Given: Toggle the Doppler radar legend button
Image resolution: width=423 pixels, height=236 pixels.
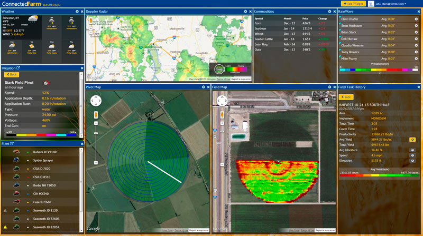Looking at the screenshot, I should (219, 70).
